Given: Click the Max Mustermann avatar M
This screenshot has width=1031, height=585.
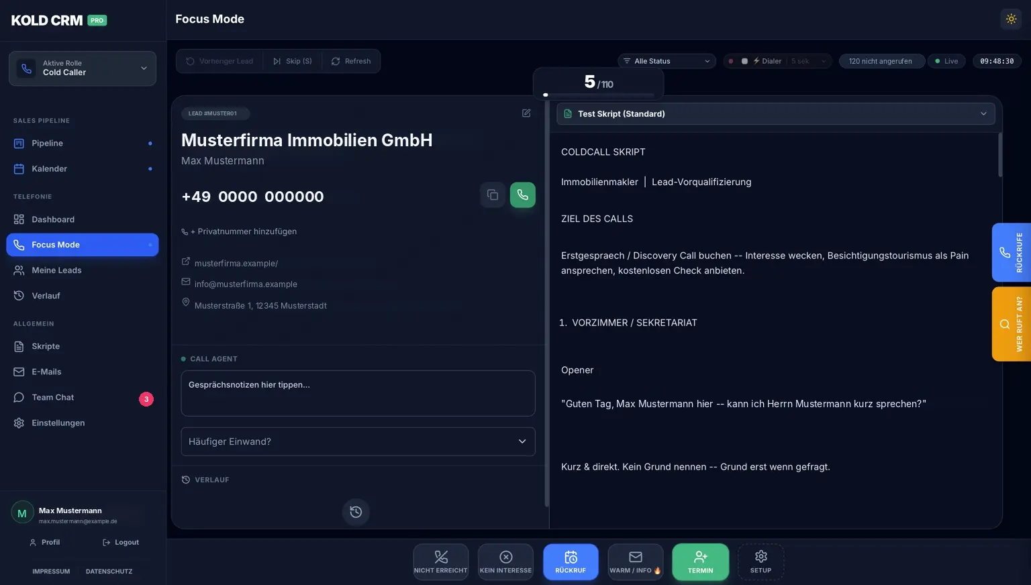Looking at the screenshot, I should [22, 513].
